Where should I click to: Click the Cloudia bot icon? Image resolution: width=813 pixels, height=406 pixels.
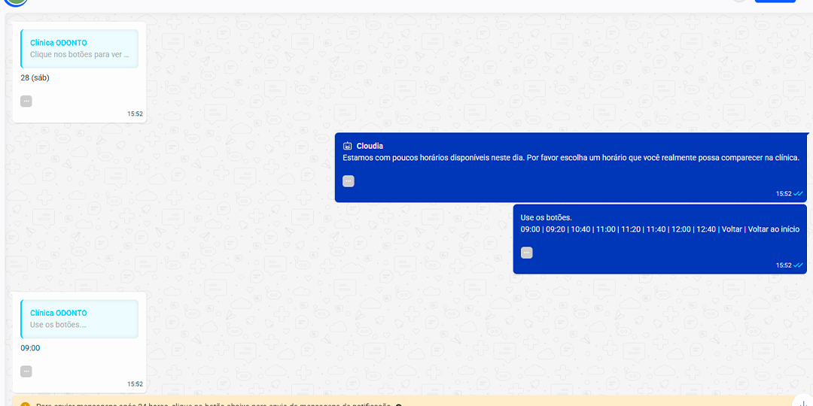pyautogui.click(x=348, y=146)
